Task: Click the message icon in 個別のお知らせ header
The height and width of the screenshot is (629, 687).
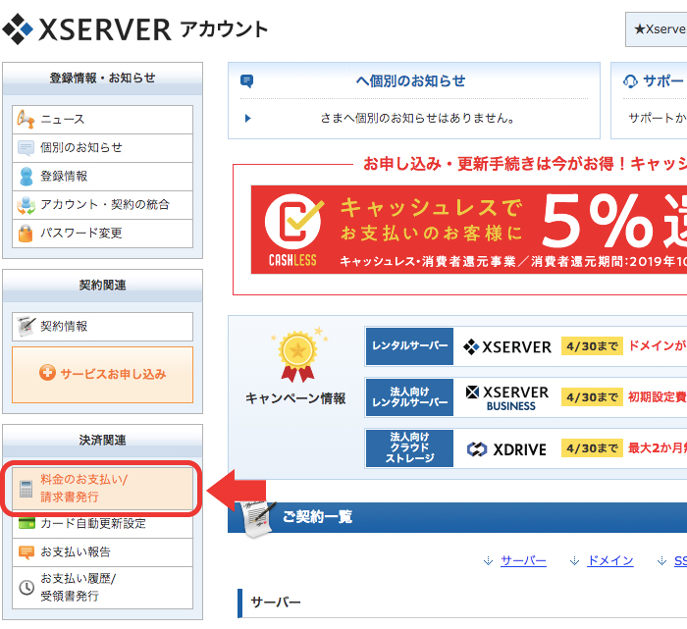Action: tap(246, 81)
